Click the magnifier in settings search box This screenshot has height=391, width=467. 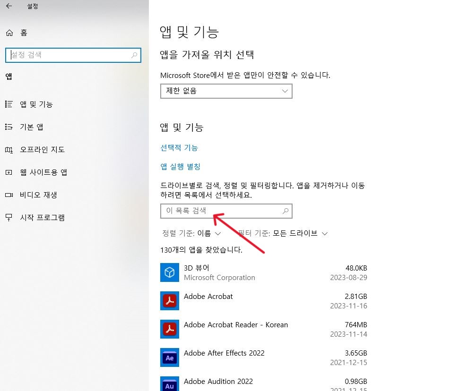[134, 55]
